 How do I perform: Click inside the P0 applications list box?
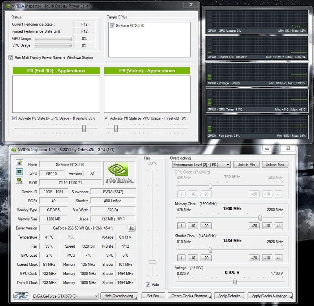pos(56,94)
